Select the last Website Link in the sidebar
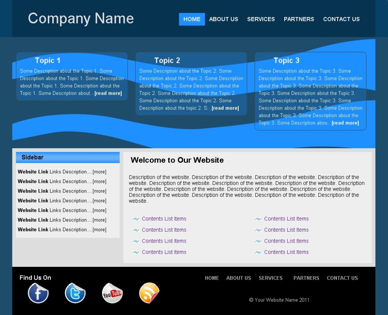This screenshot has width=388, height=315. tap(33, 229)
